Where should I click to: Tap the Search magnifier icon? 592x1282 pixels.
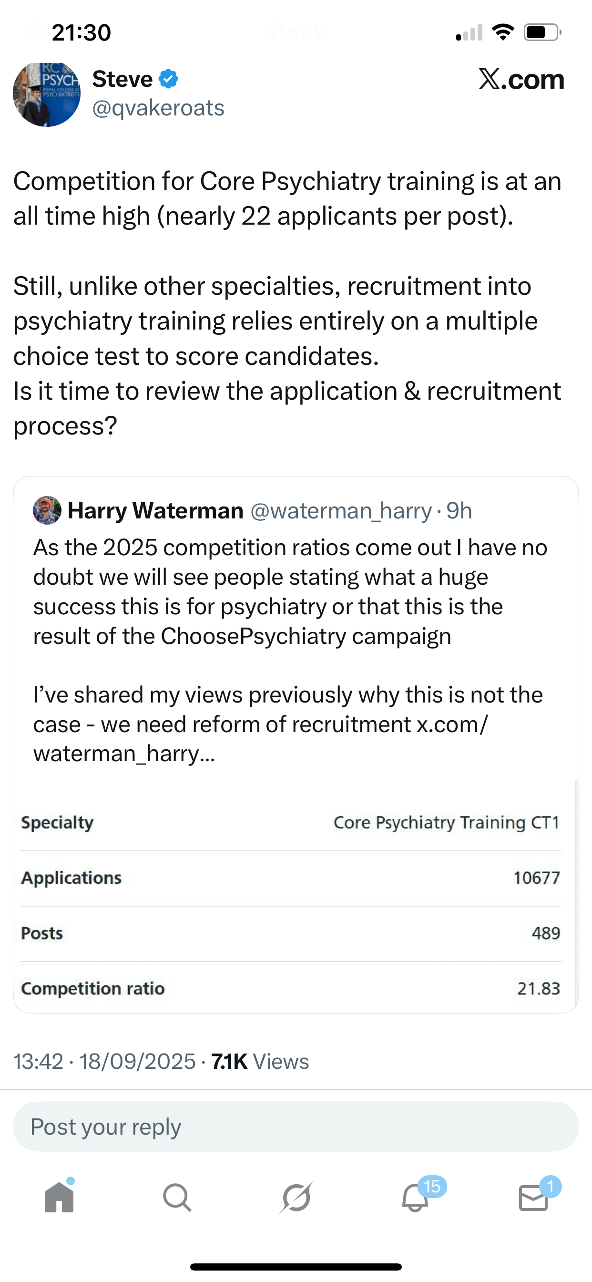tap(177, 1198)
